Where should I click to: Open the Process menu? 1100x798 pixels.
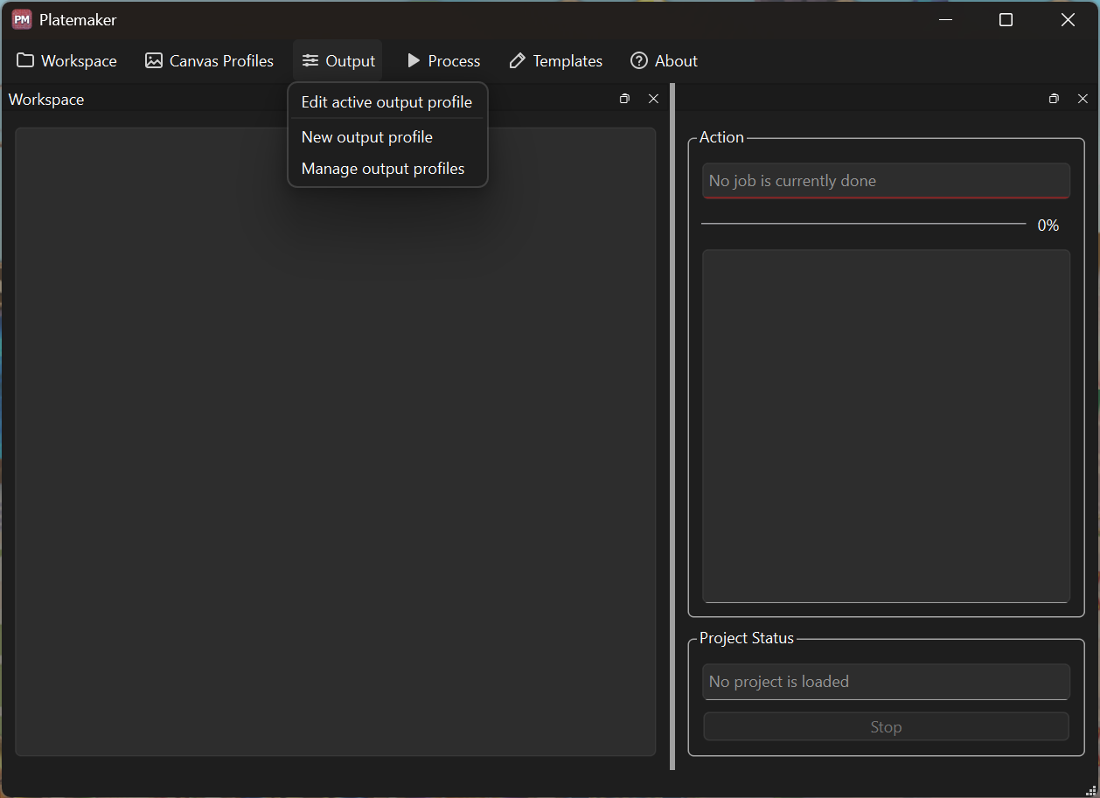(x=443, y=61)
